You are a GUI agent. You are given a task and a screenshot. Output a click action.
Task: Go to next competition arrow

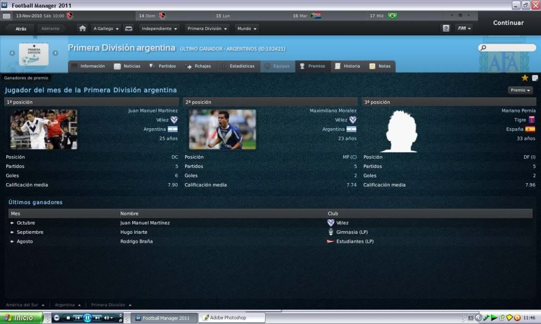(55, 53)
